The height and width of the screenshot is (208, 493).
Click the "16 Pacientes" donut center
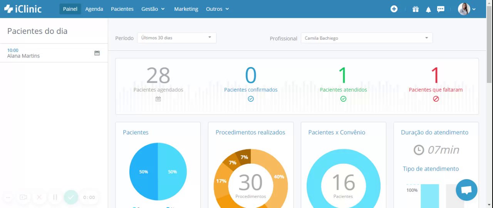tap(343, 186)
